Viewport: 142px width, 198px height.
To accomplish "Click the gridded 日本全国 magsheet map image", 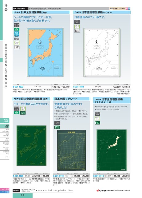I will pos(72,150).
